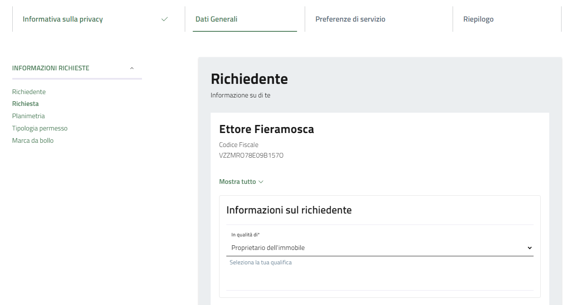Select the Richiesta sidebar link
The width and height of the screenshot is (584, 305).
click(x=25, y=104)
